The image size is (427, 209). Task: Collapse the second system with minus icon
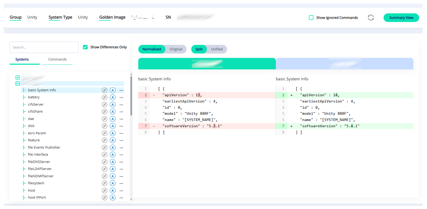(18, 84)
